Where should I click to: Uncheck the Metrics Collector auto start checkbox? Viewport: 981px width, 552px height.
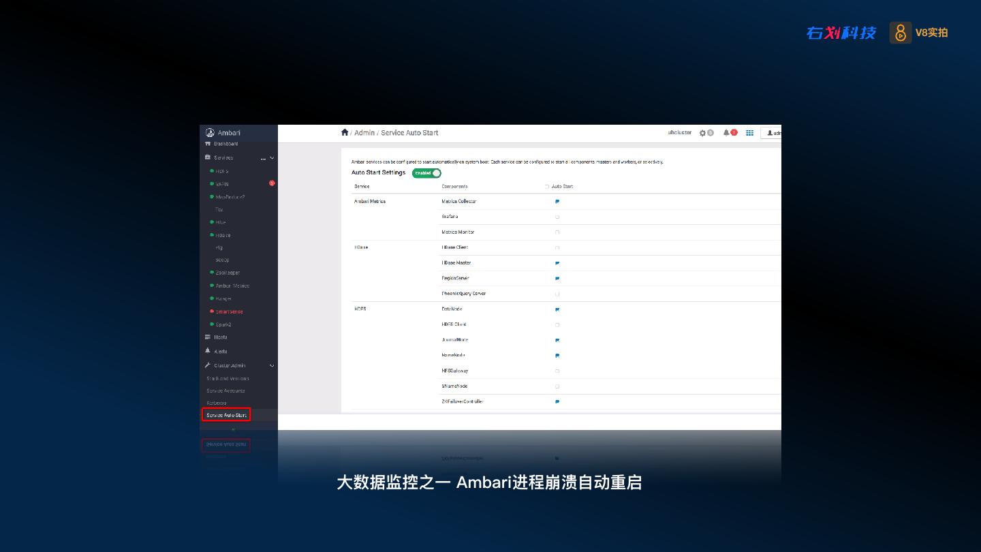(557, 202)
